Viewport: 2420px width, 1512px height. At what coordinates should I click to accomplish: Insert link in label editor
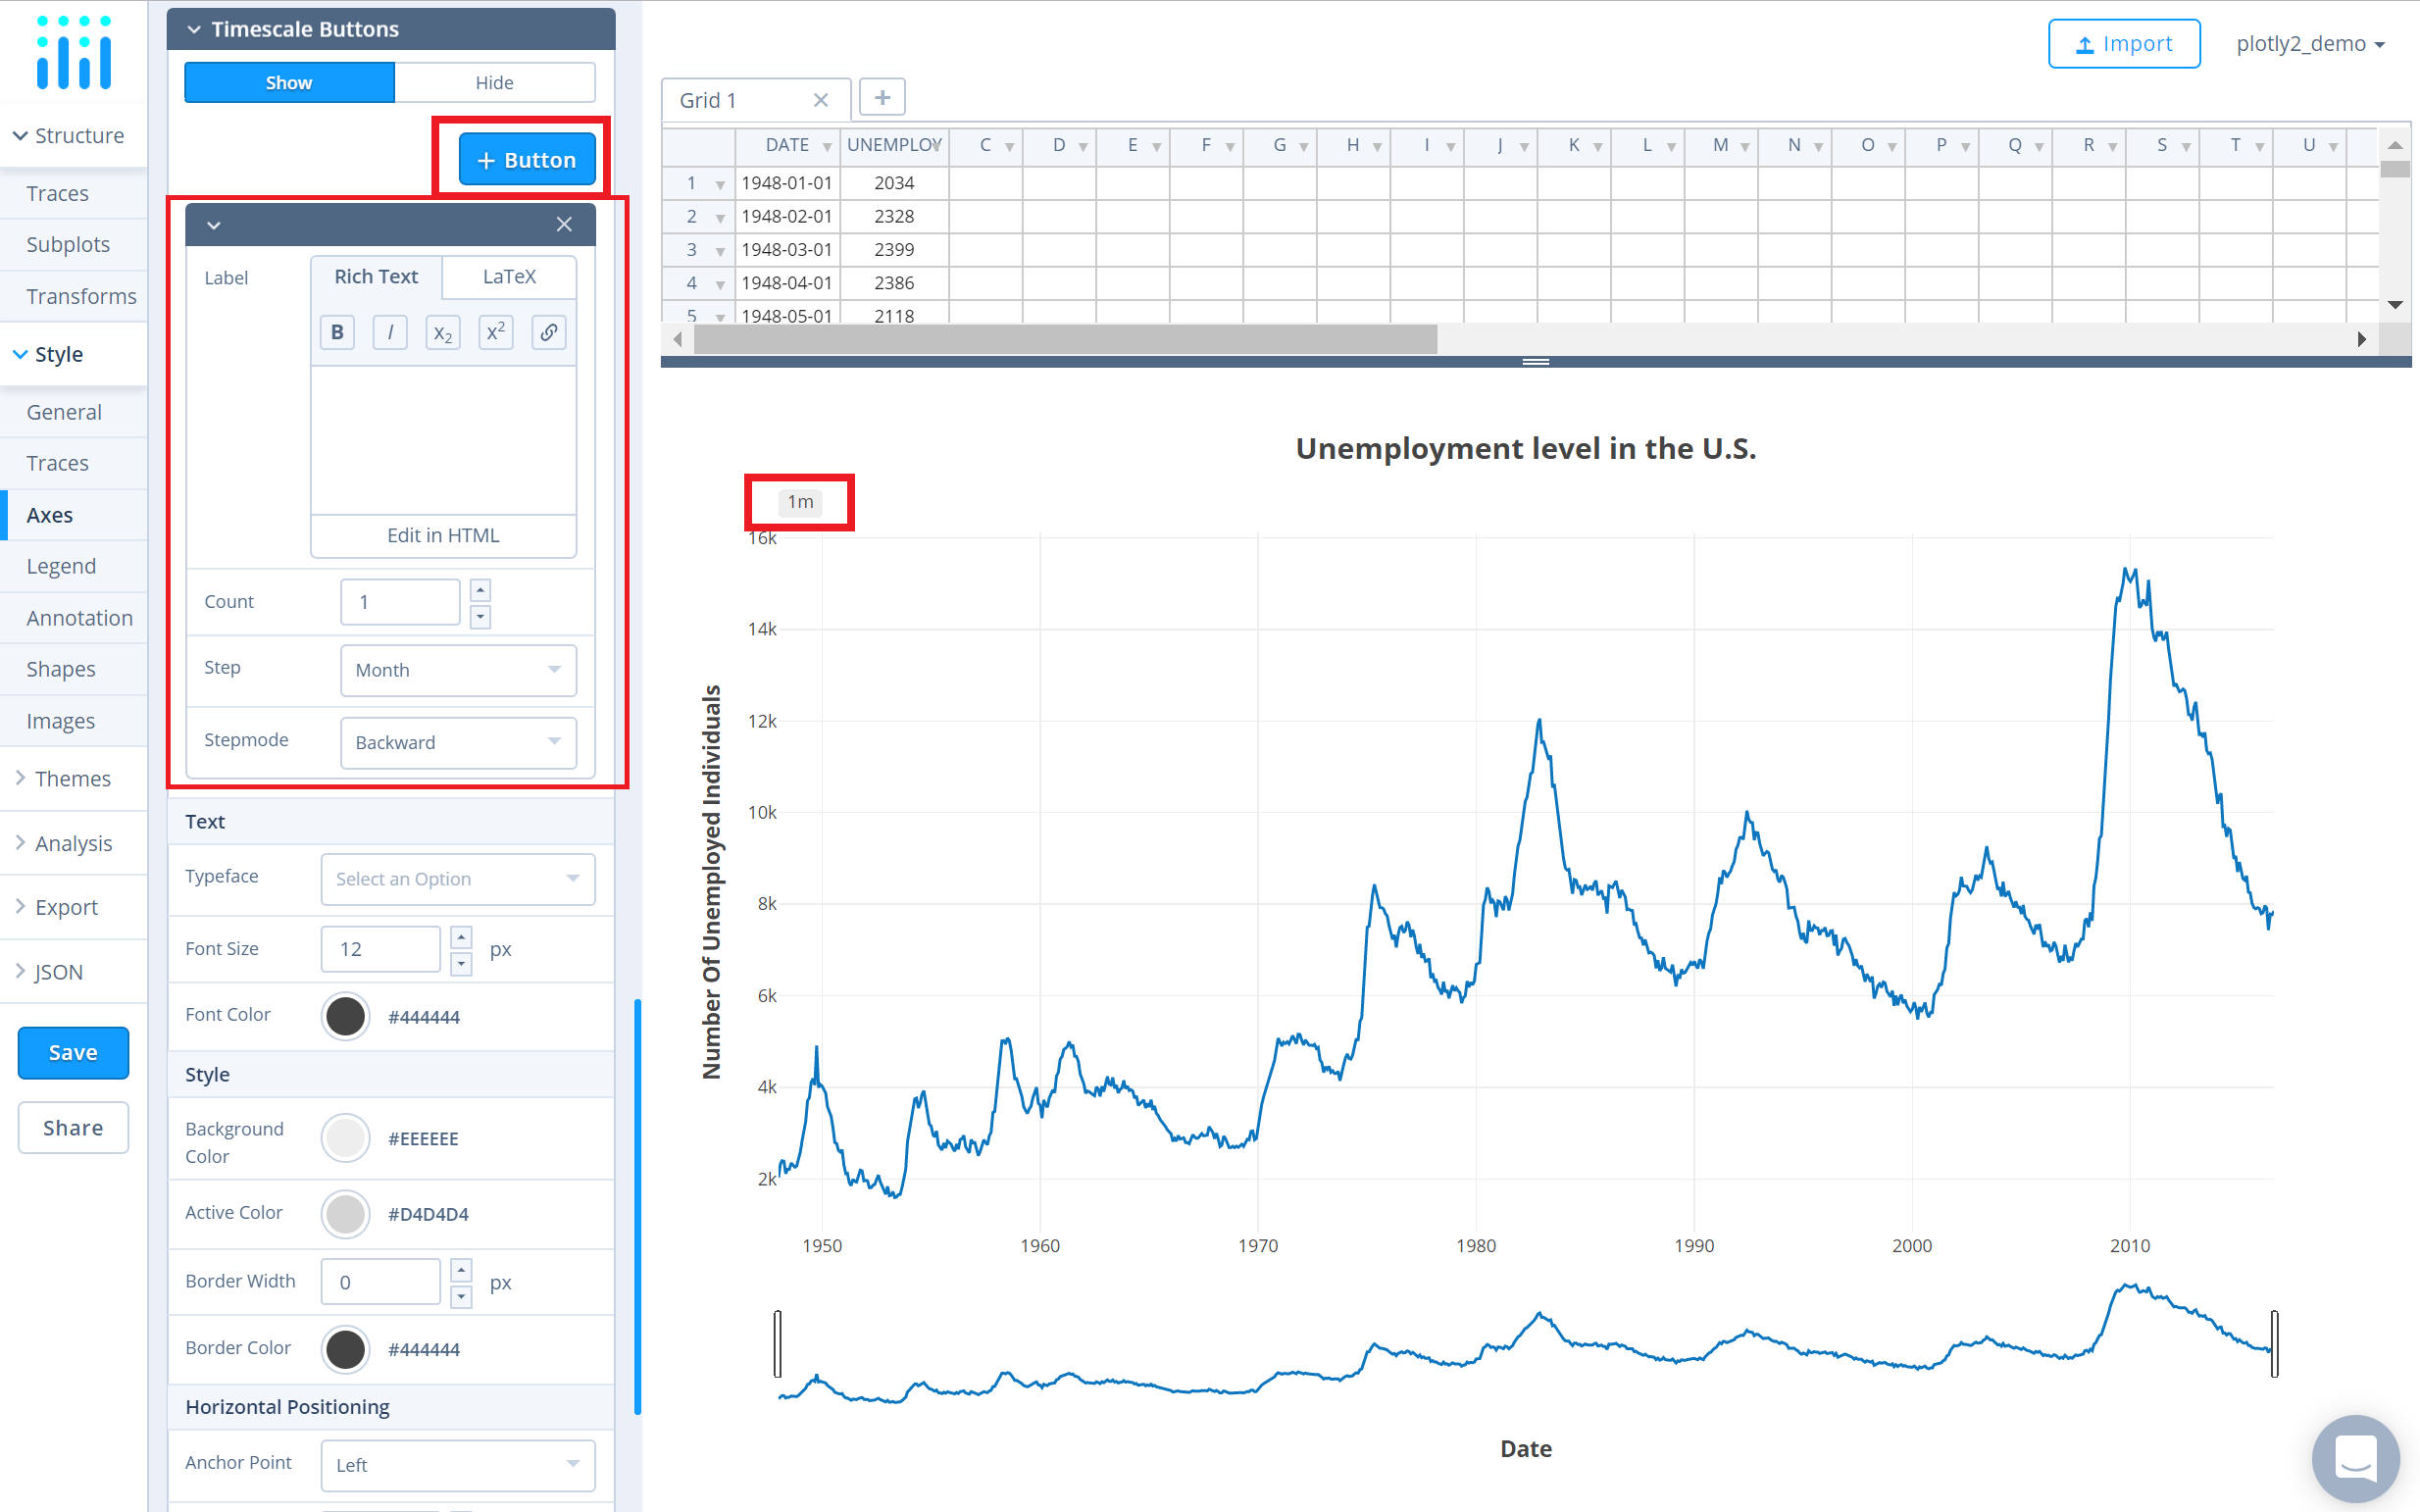click(x=549, y=332)
